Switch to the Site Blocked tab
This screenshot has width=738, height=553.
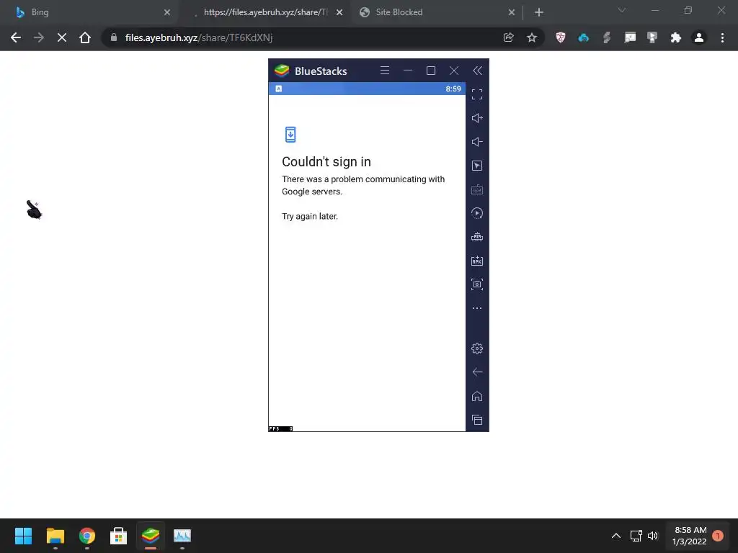(437, 12)
